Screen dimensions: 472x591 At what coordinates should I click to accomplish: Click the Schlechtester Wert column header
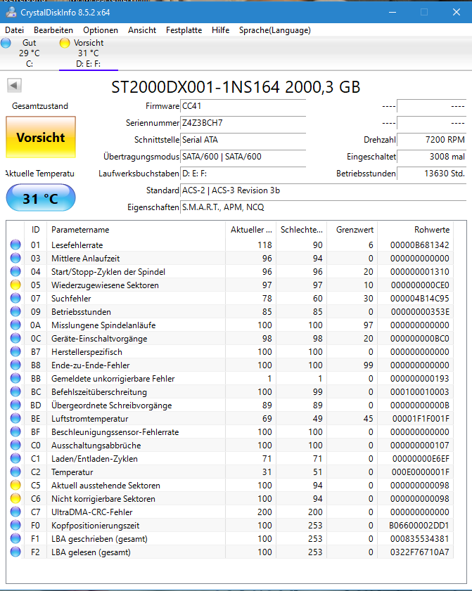[x=301, y=230]
